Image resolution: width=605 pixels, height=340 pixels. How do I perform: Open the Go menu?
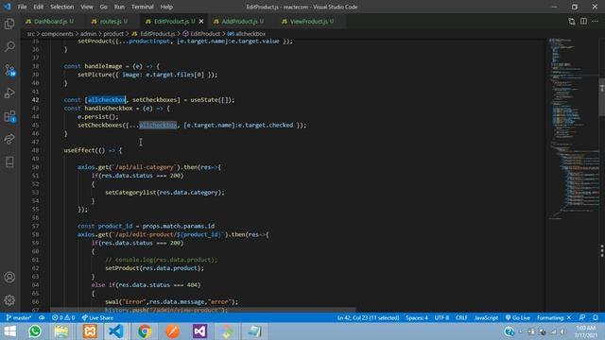pyautogui.click(x=103, y=7)
